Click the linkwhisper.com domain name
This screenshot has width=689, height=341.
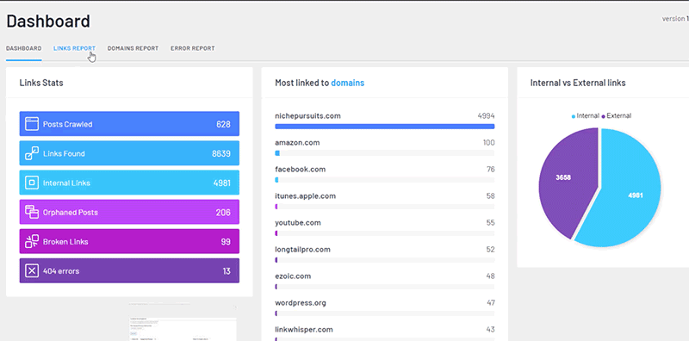[304, 330]
